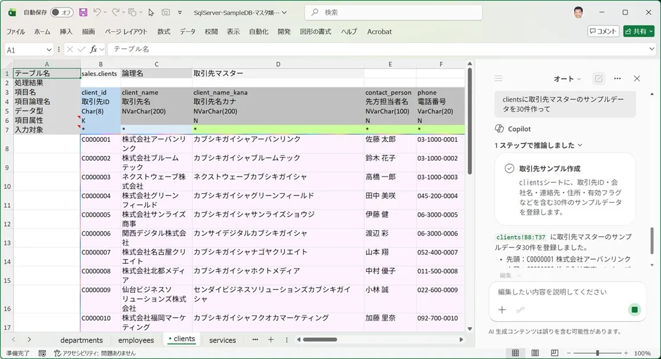661x359 pixels.
Task: Click the horizontal scrollbar thumb
Action: [x=320, y=340]
